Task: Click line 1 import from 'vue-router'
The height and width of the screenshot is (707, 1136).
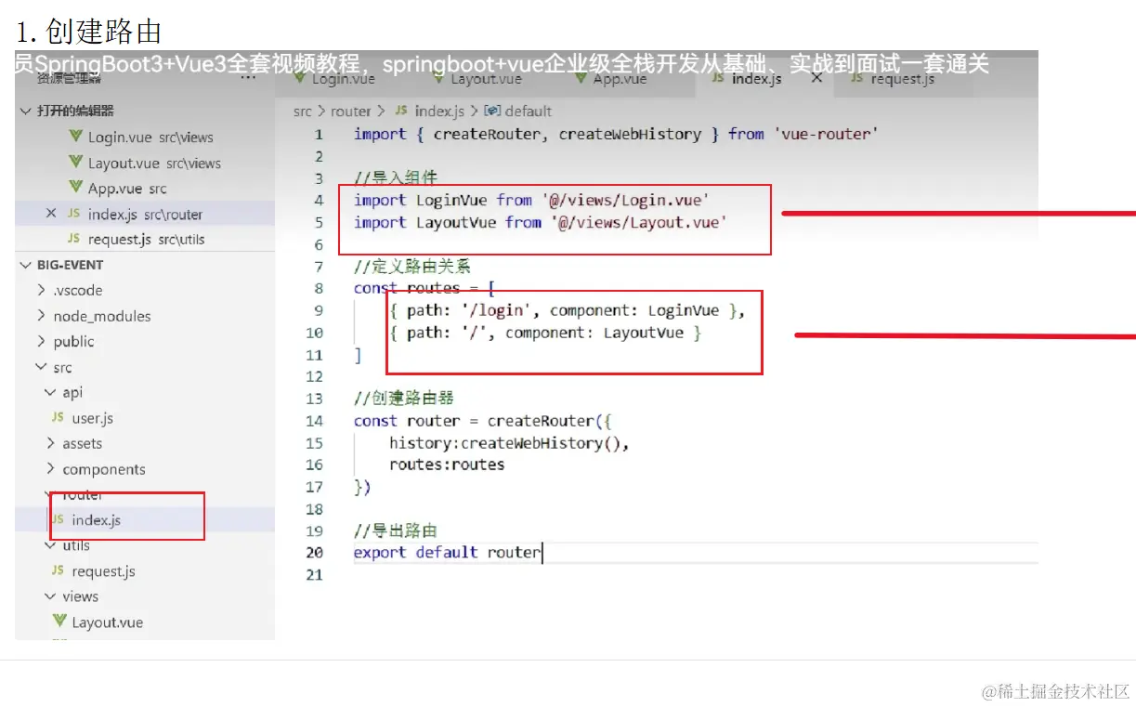Action: [x=616, y=134]
